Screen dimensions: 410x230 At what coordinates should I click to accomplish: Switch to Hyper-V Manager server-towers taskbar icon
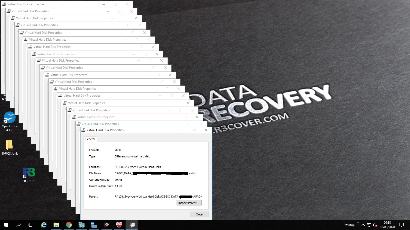(81, 225)
